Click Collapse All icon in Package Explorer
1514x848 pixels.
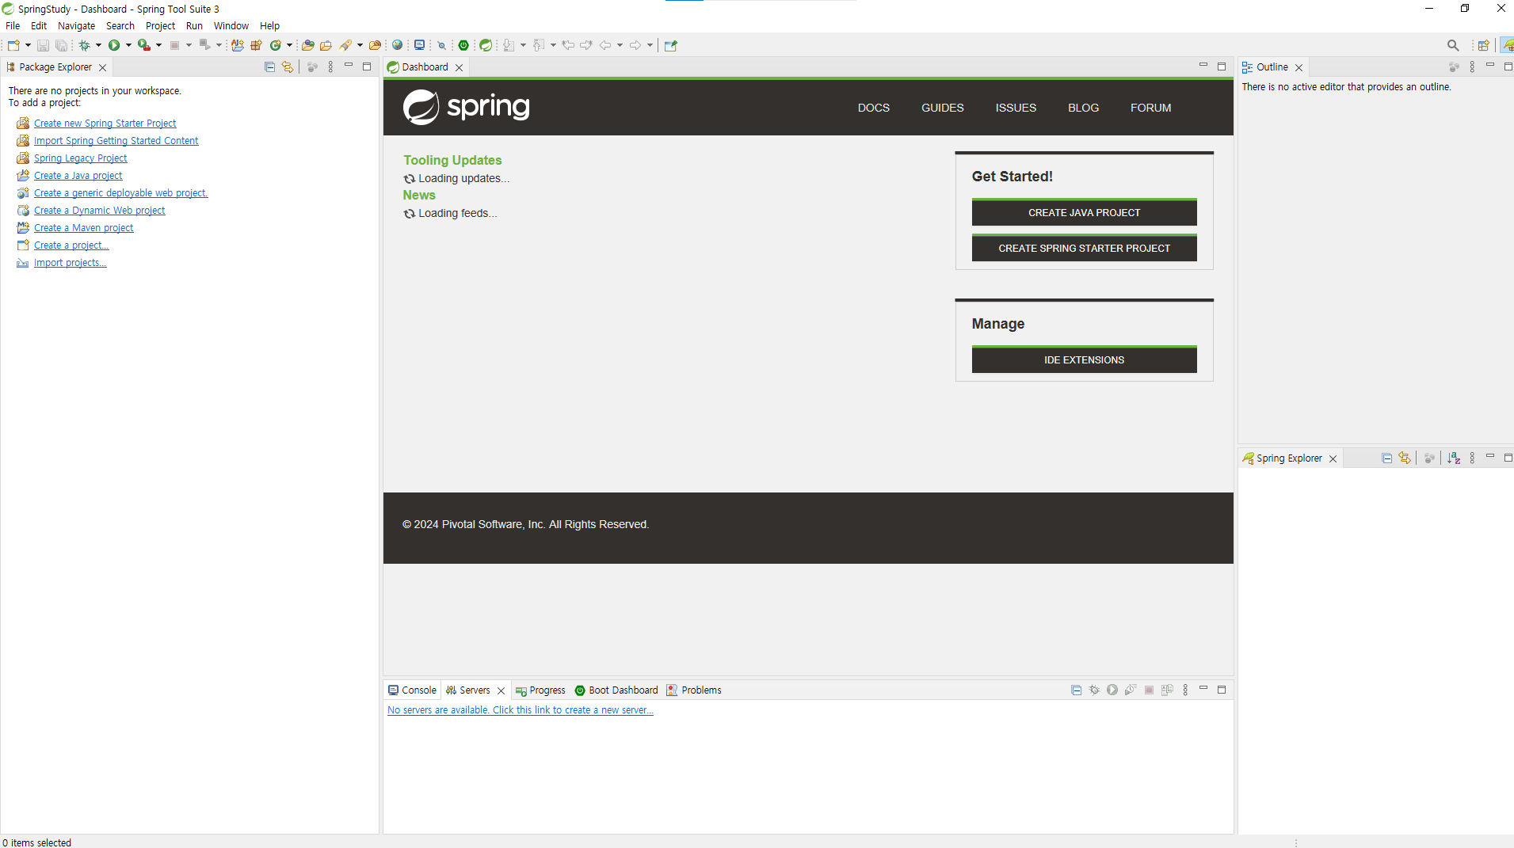(269, 67)
